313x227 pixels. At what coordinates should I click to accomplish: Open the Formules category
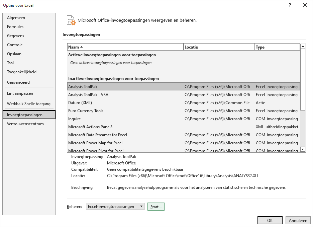(29, 27)
